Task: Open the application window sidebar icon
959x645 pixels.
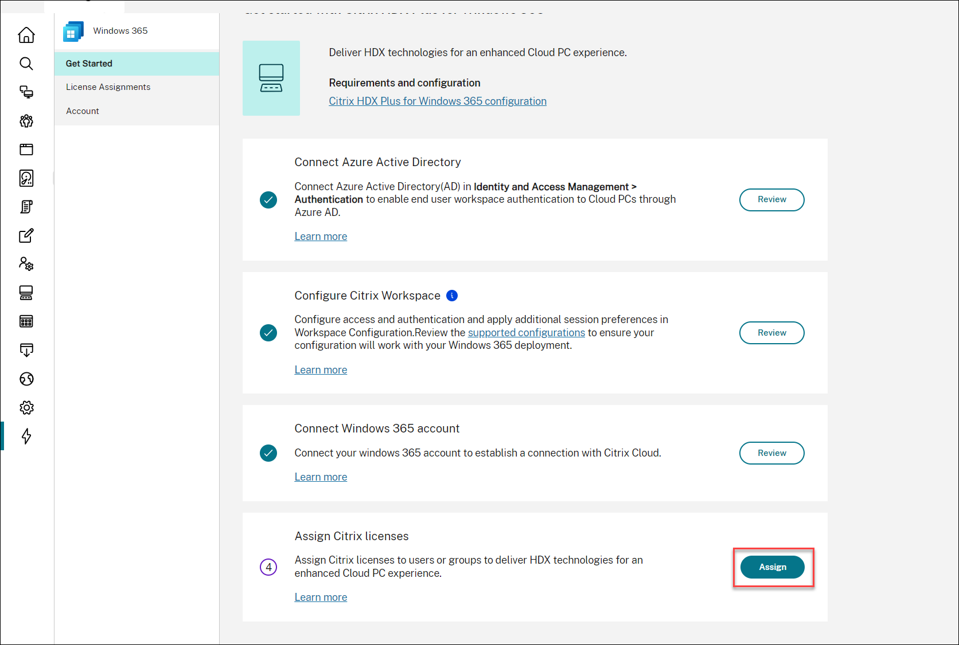Action: click(26, 150)
